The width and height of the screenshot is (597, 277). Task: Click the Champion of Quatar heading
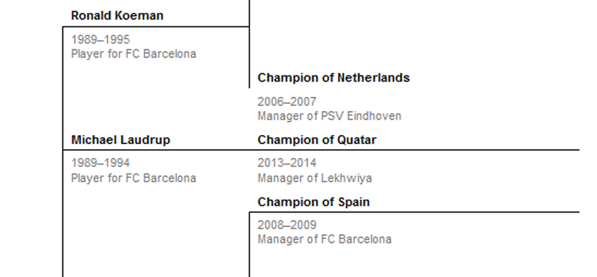pyautogui.click(x=317, y=140)
